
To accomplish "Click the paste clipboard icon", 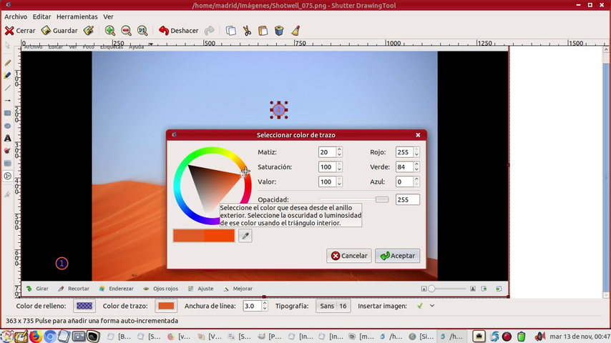I will pyautogui.click(x=263, y=31).
